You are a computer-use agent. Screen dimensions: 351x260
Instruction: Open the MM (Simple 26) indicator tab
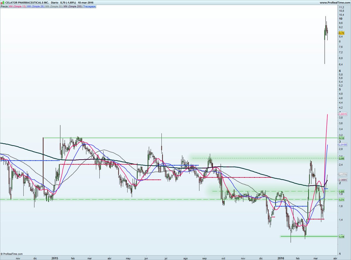36,6
